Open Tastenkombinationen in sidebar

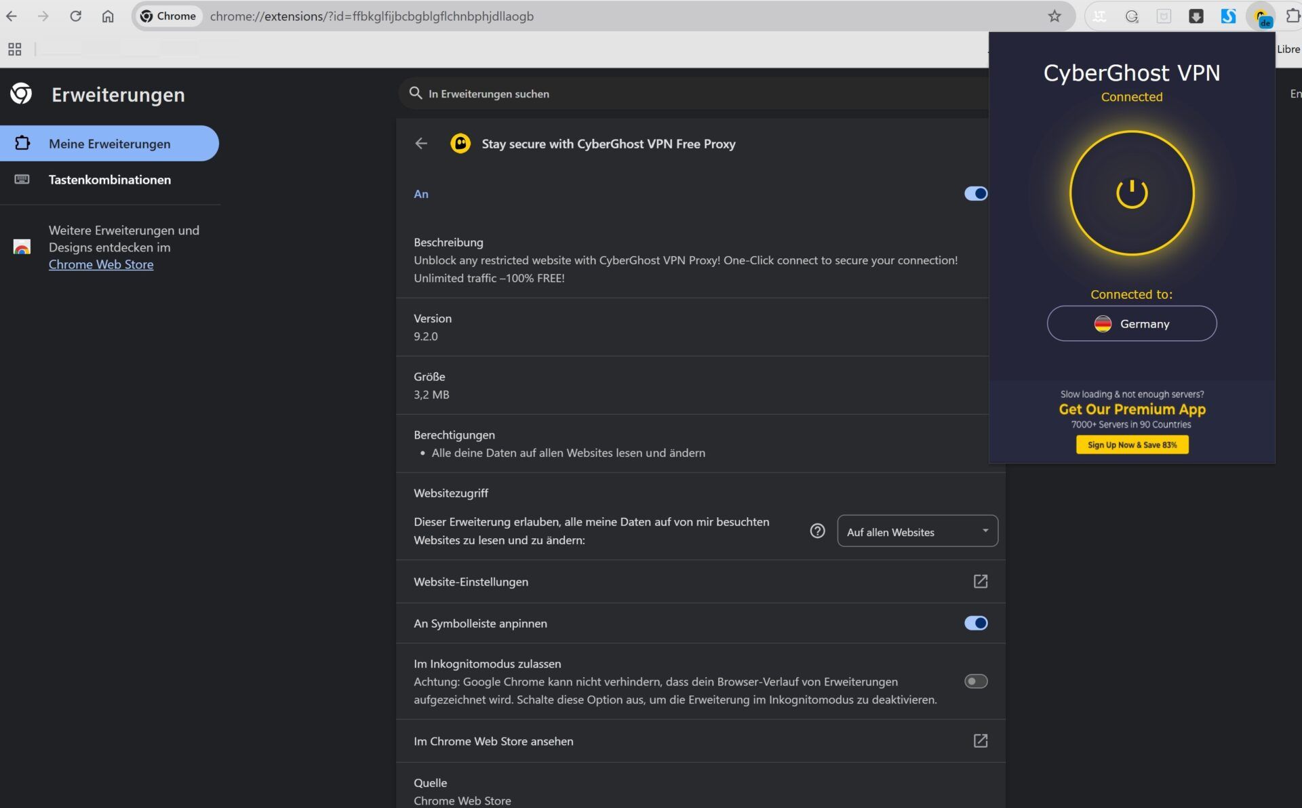[x=109, y=179]
